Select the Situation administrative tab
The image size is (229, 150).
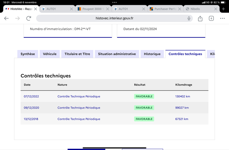[117, 54]
